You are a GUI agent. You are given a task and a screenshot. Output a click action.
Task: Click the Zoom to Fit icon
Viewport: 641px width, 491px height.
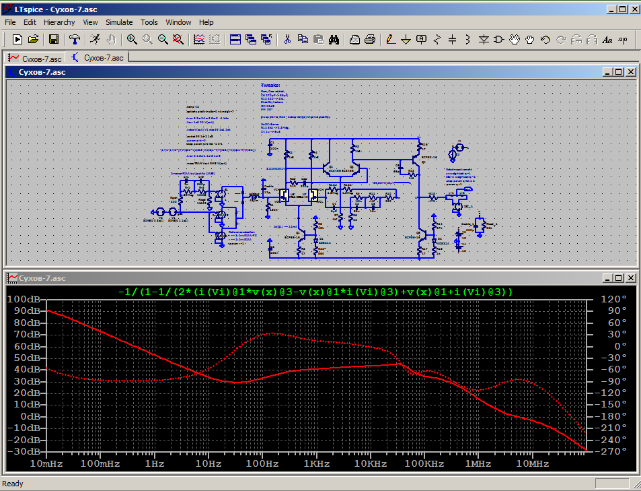[x=178, y=40]
